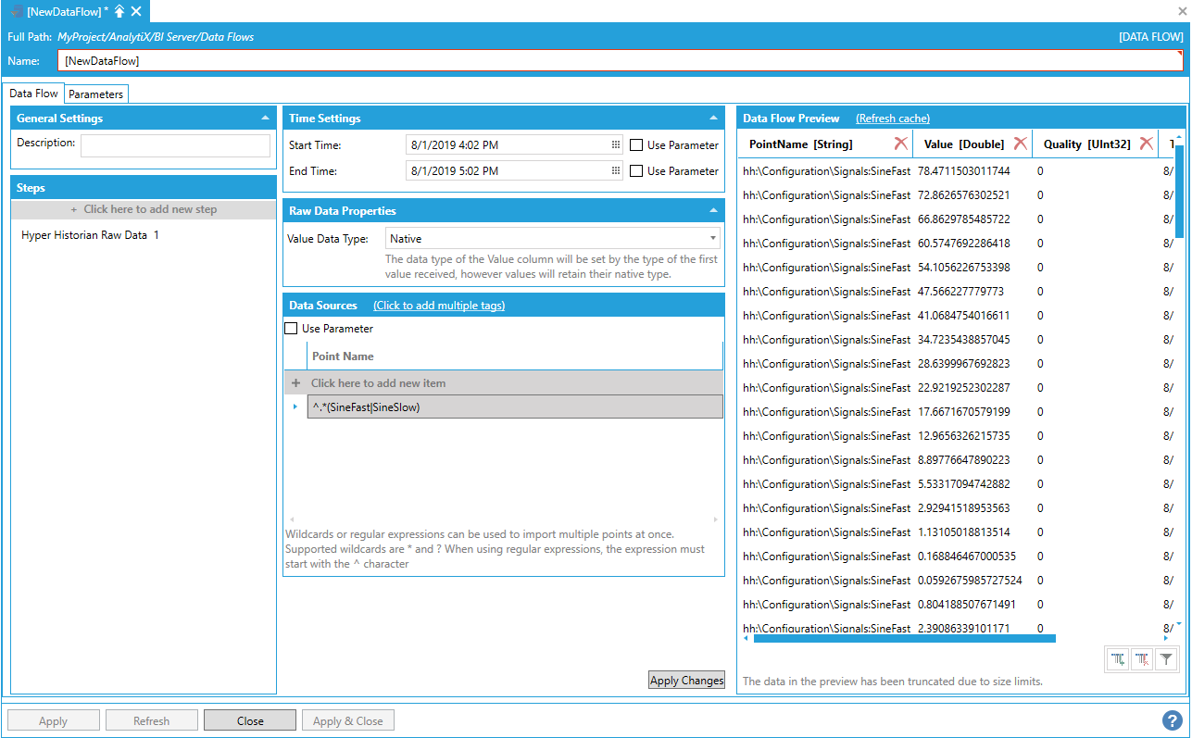1192x738 pixels.
Task: Expand the SineFast|SineSlow point row
Action: (x=295, y=407)
